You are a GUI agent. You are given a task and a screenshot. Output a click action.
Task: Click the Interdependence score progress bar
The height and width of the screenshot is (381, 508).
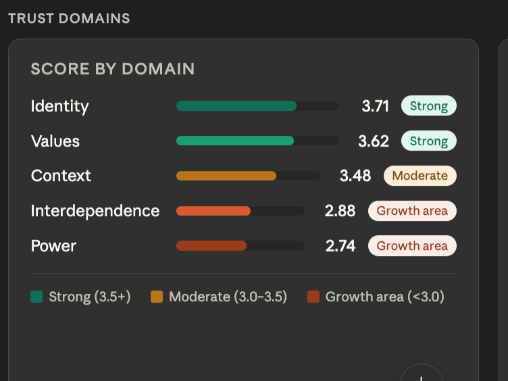[240, 211]
